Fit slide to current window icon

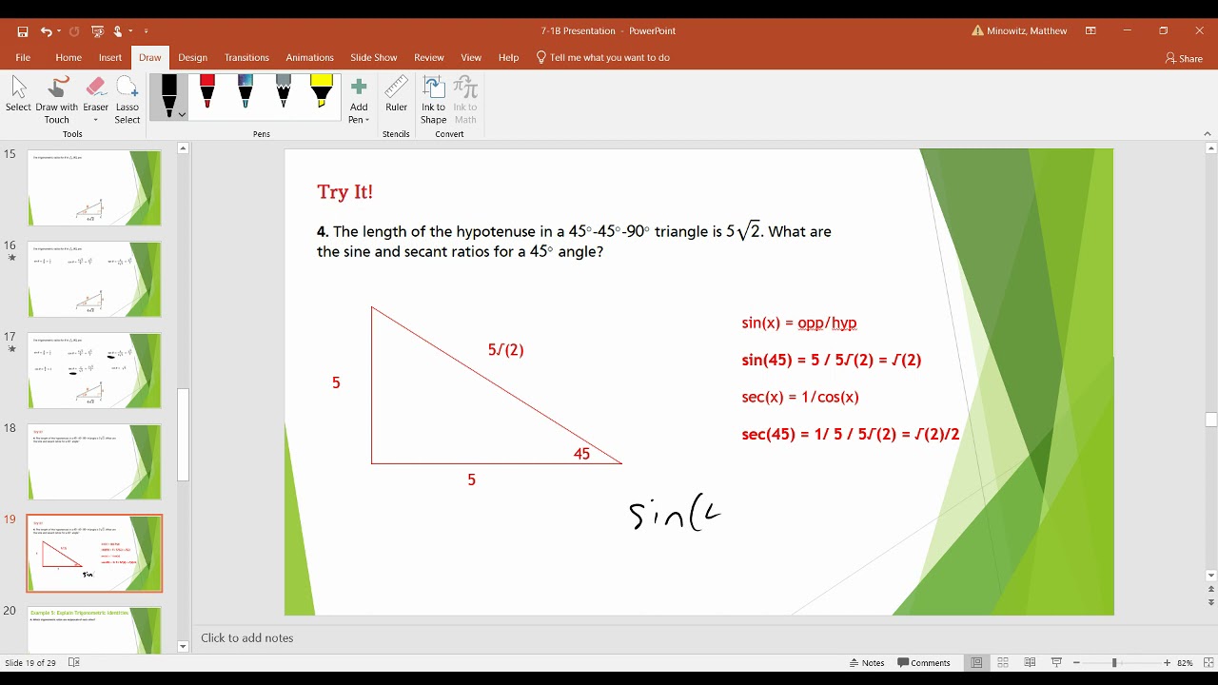point(1208,663)
